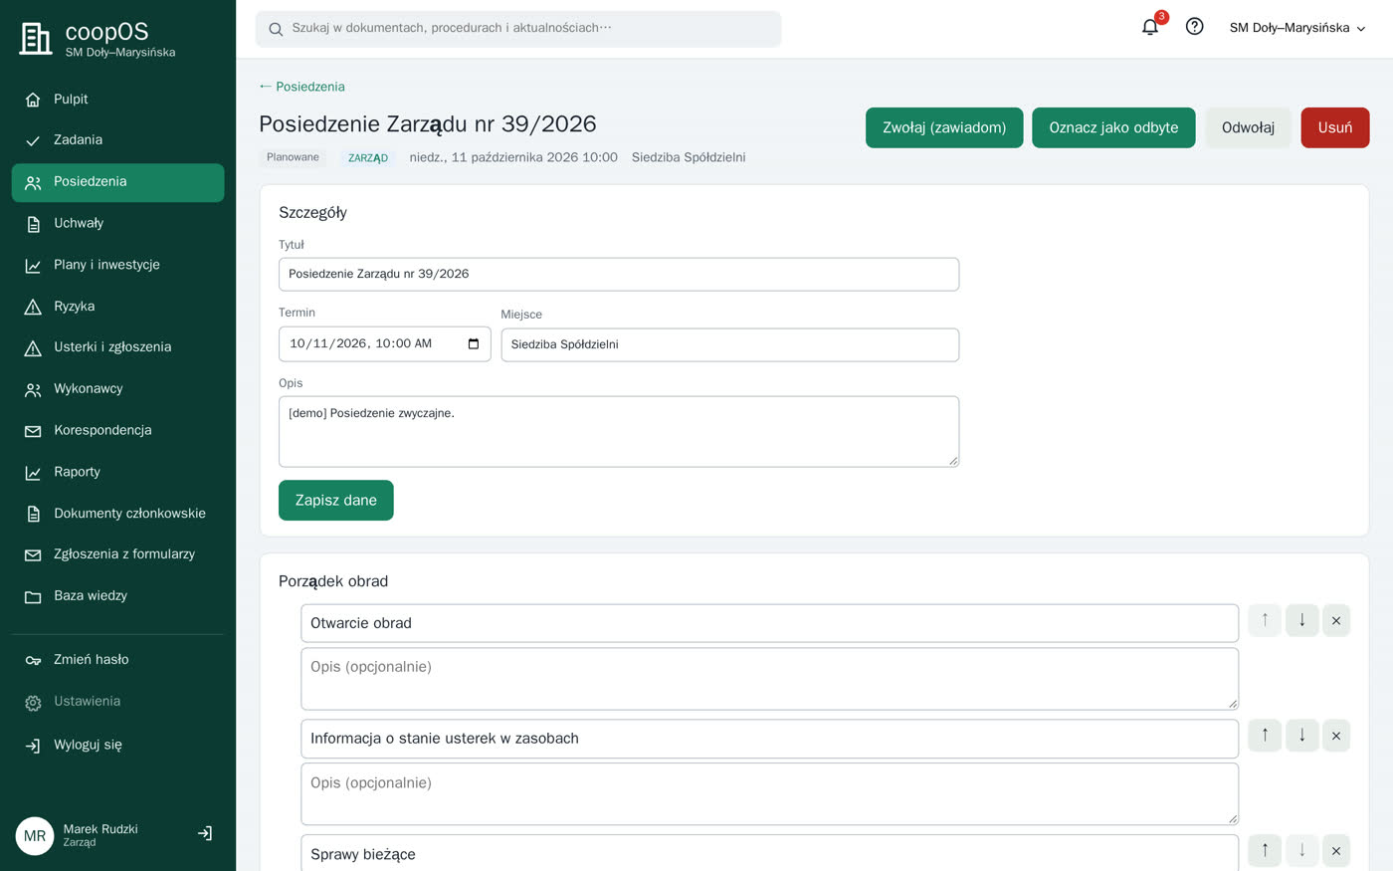Click the coopOS building logo

(x=35, y=39)
